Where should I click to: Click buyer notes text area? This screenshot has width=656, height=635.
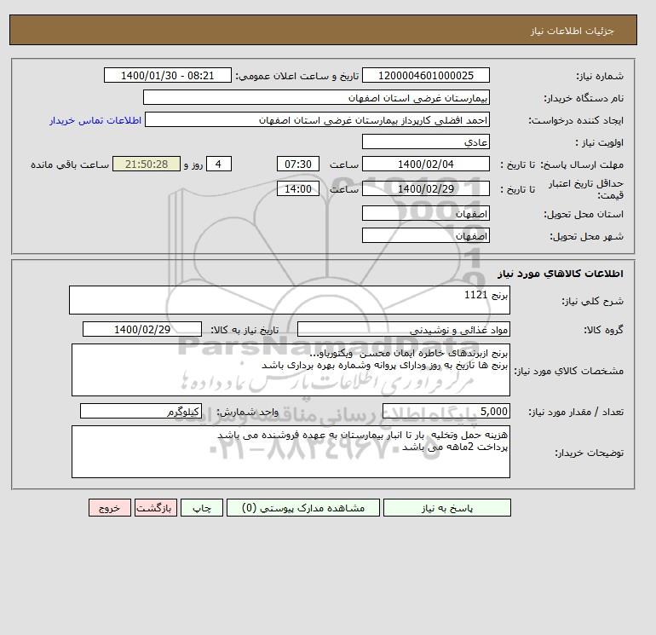tap(291, 452)
